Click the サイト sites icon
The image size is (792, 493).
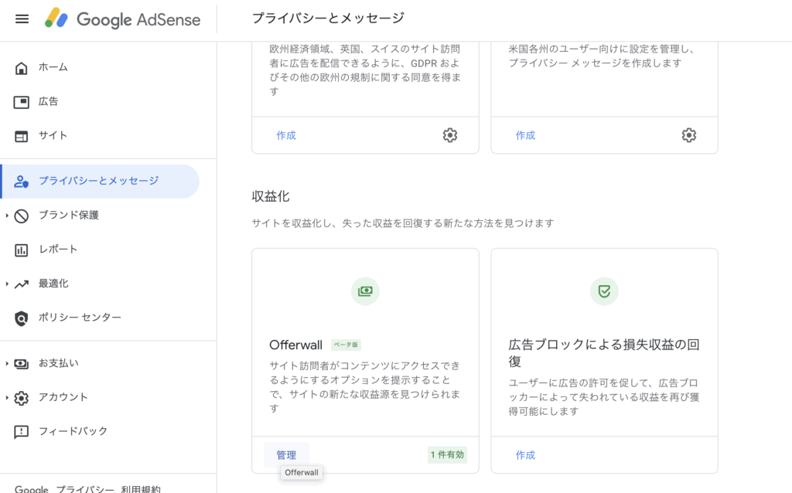[21, 136]
